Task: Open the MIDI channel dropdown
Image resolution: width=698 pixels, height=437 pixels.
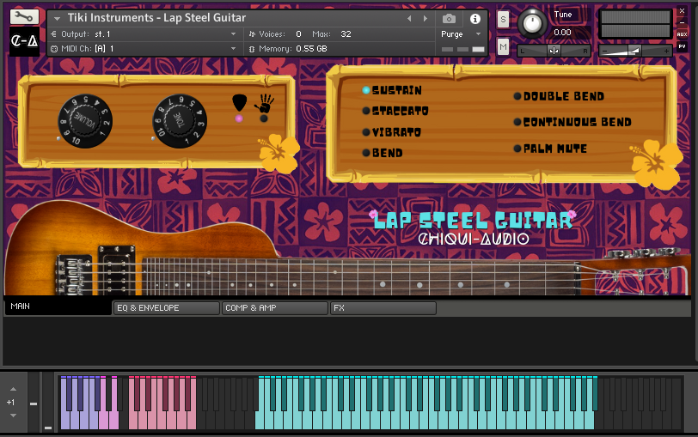Action: pos(233,49)
